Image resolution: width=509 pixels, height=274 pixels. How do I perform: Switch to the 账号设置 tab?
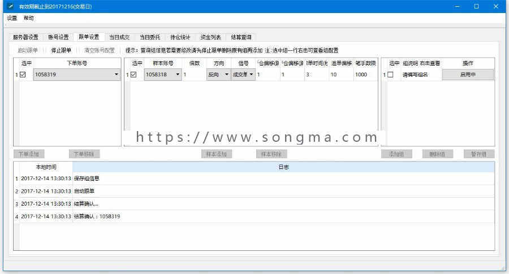[x=58, y=37]
